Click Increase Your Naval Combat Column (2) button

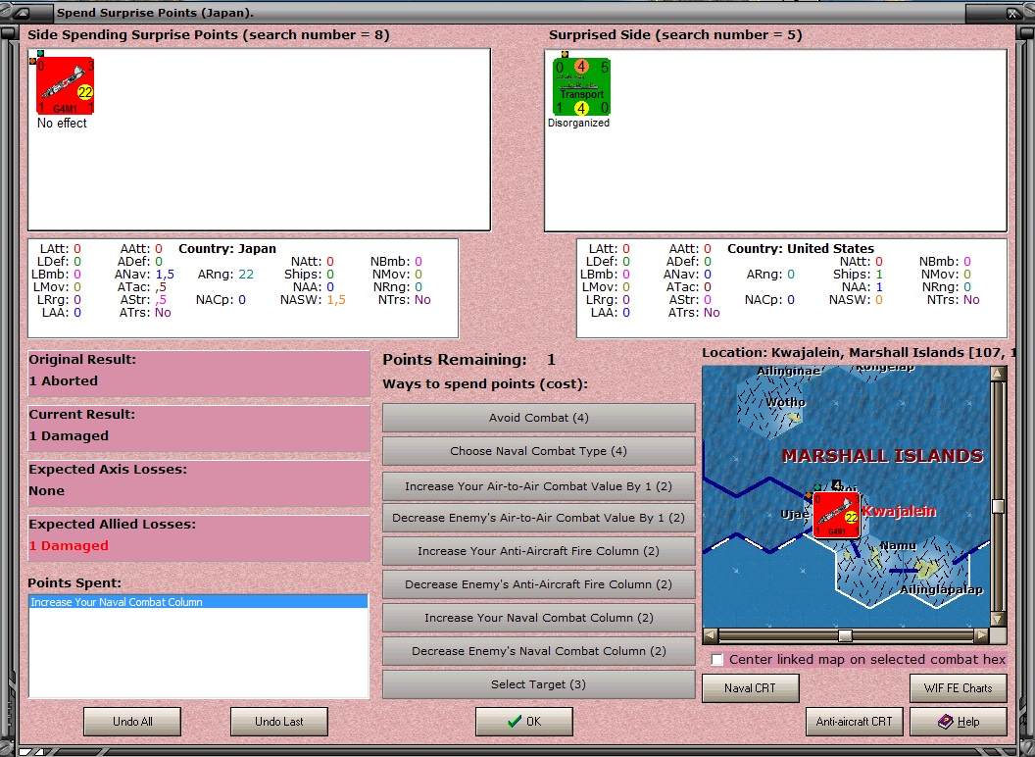point(539,618)
